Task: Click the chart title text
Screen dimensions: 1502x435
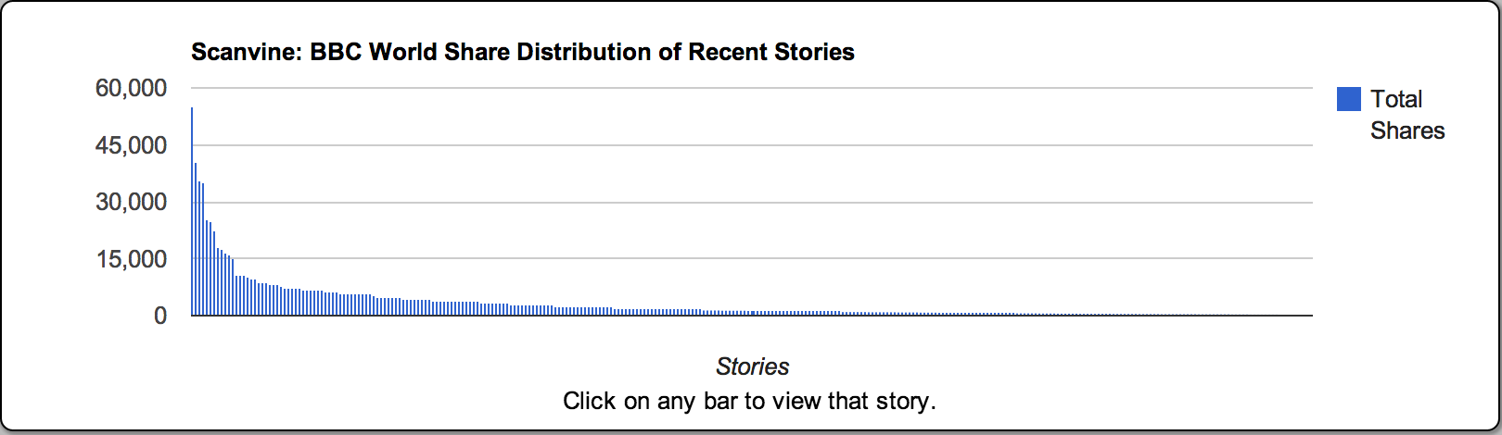Action: [x=522, y=52]
